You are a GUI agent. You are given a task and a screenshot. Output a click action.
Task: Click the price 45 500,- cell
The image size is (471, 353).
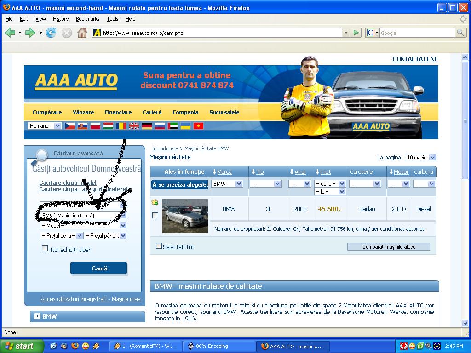330,209
